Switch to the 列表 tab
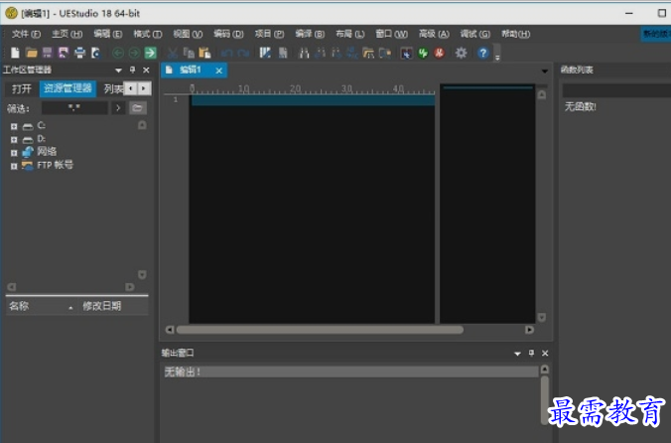This screenshot has height=443, width=671. [x=113, y=88]
